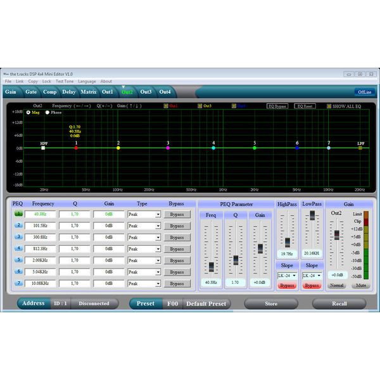The image size is (380, 380).
Task: Toggle the Out1 overlay checkbox
Action: (166, 106)
